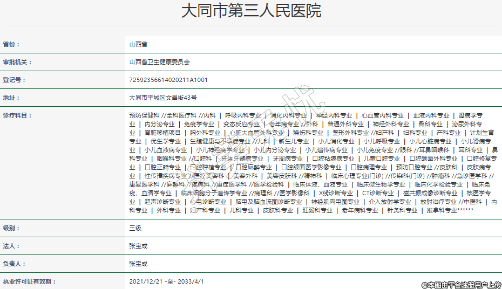
Task: Click the 登记号 row label
Action: tap(15, 80)
